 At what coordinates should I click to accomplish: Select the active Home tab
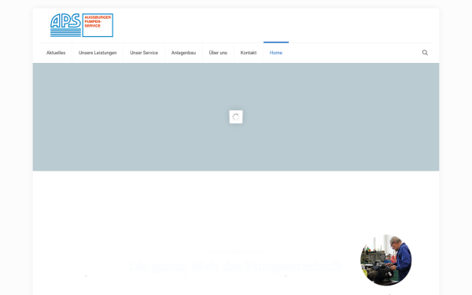[276, 53]
